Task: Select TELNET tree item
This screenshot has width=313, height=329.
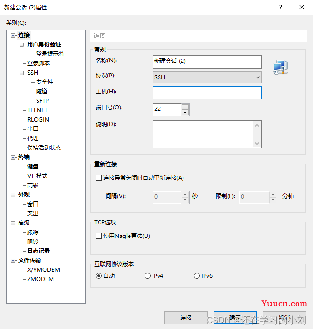Action: [38, 110]
